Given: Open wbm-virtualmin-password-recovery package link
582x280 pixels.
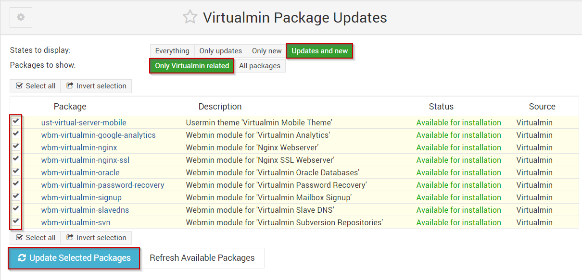Looking at the screenshot, I should 103,185.
